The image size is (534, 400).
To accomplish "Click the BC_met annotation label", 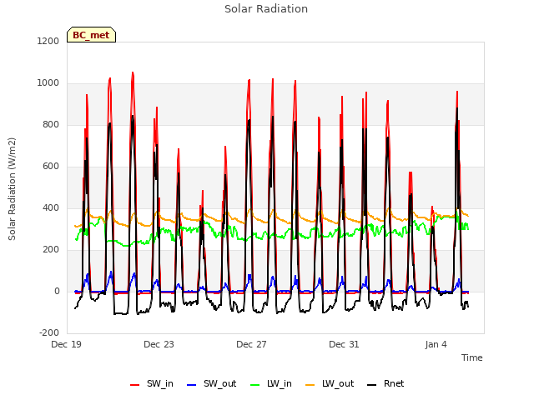I will point(91,35).
